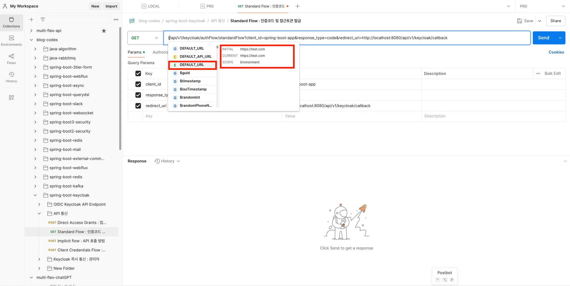Click Bulk Edit in params table

click(x=552, y=73)
